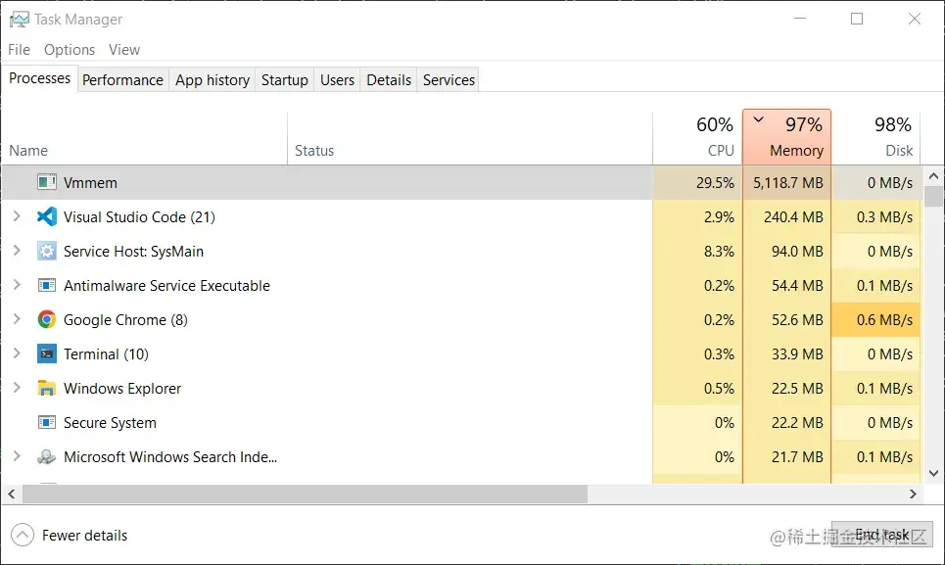
Task: Switch to the Startup tab
Action: (284, 80)
